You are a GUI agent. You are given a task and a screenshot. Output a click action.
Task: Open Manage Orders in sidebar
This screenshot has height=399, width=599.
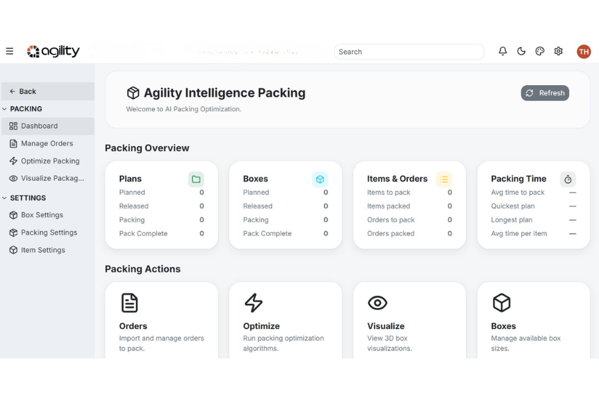pos(48,144)
